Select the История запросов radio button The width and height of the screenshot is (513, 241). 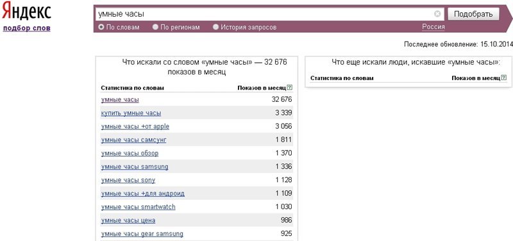[x=215, y=27]
